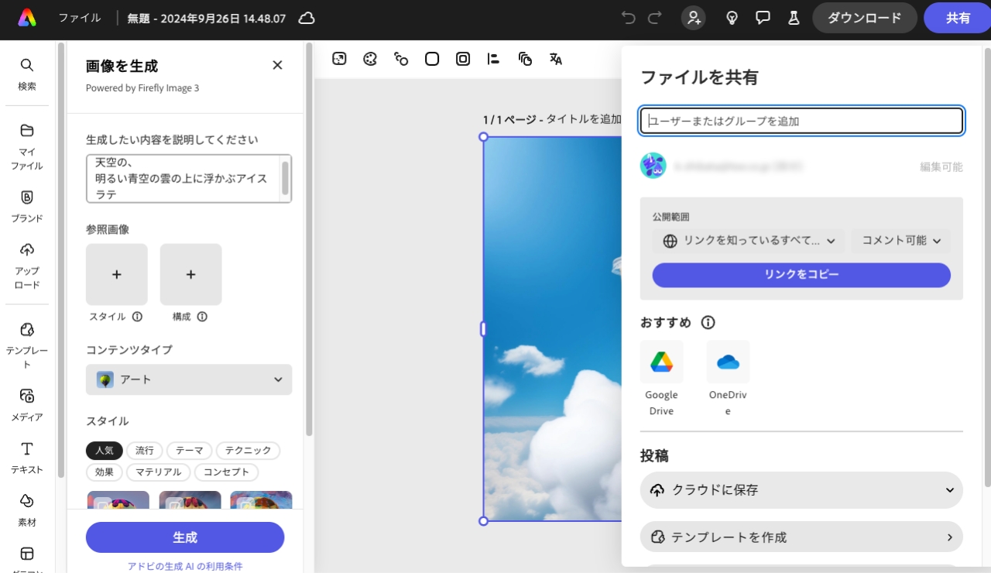Expand the コメント可能 permission dropdown
Screen dimensions: 991x573
tap(900, 241)
